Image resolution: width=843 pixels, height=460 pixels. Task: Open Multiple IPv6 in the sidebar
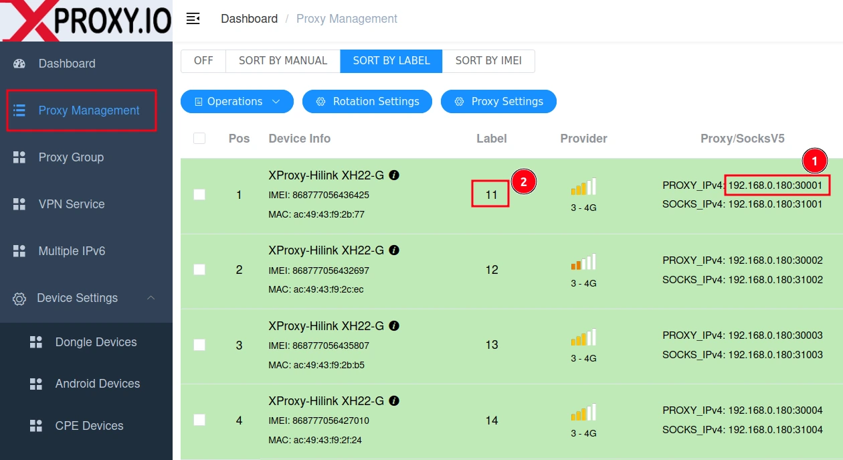pyautogui.click(x=86, y=251)
